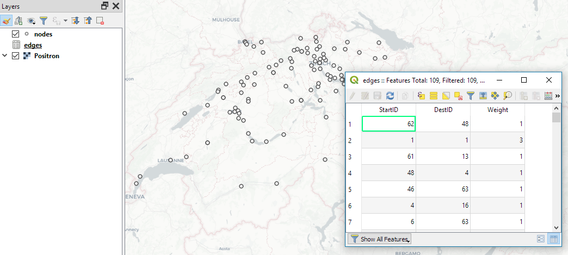Click the Weight column header
Screen dimensions: 568x255
click(497, 110)
